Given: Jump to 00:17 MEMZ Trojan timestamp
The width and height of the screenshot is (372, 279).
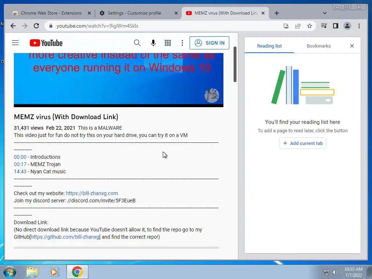Looking at the screenshot, I should click(20, 164).
